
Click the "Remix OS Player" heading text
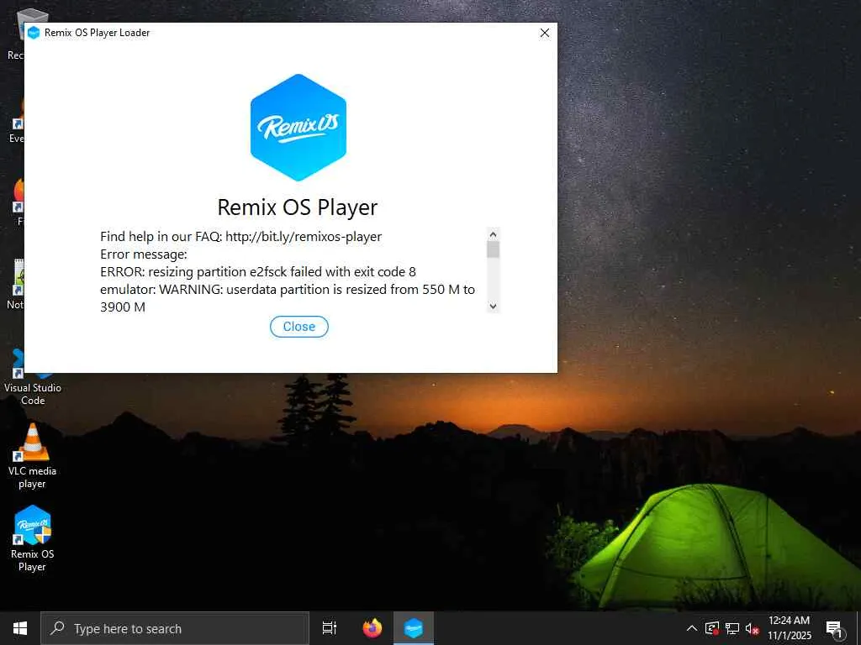[x=298, y=207]
